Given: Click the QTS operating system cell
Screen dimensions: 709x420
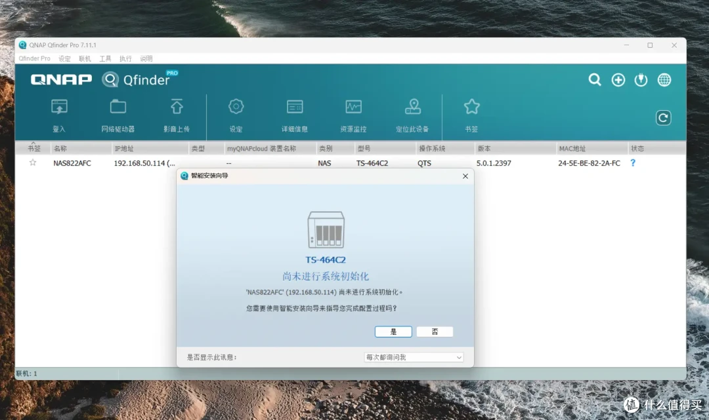Looking at the screenshot, I should pos(424,163).
